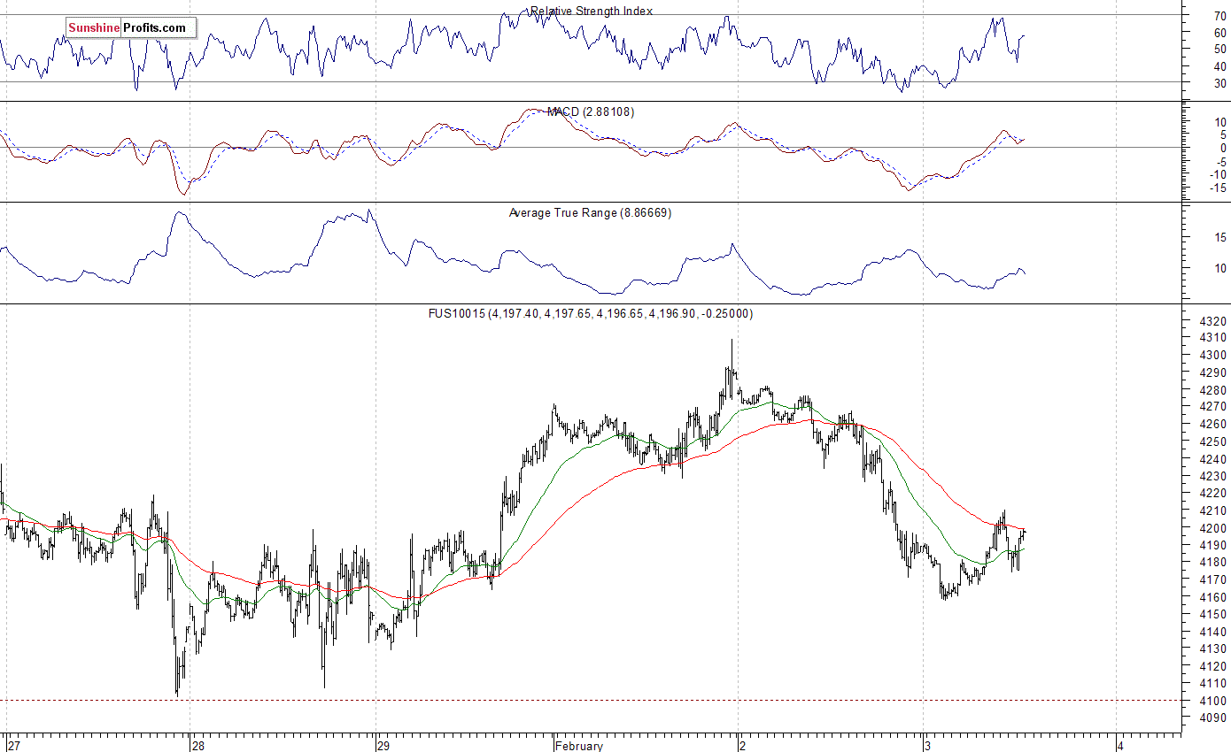The height and width of the screenshot is (752, 1231).
Task: Select the FUS10015 price chart title
Action: coord(591,314)
